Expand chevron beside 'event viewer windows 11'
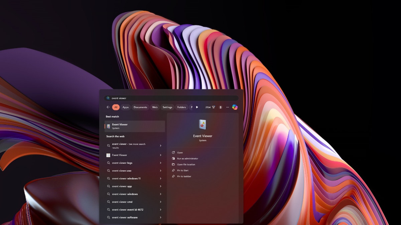 coord(161,178)
